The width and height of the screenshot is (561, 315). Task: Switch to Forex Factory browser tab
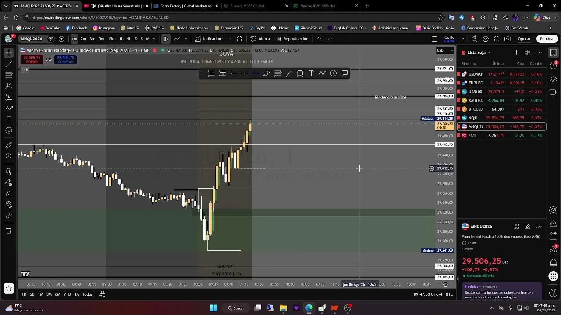pyautogui.click(x=183, y=6)
